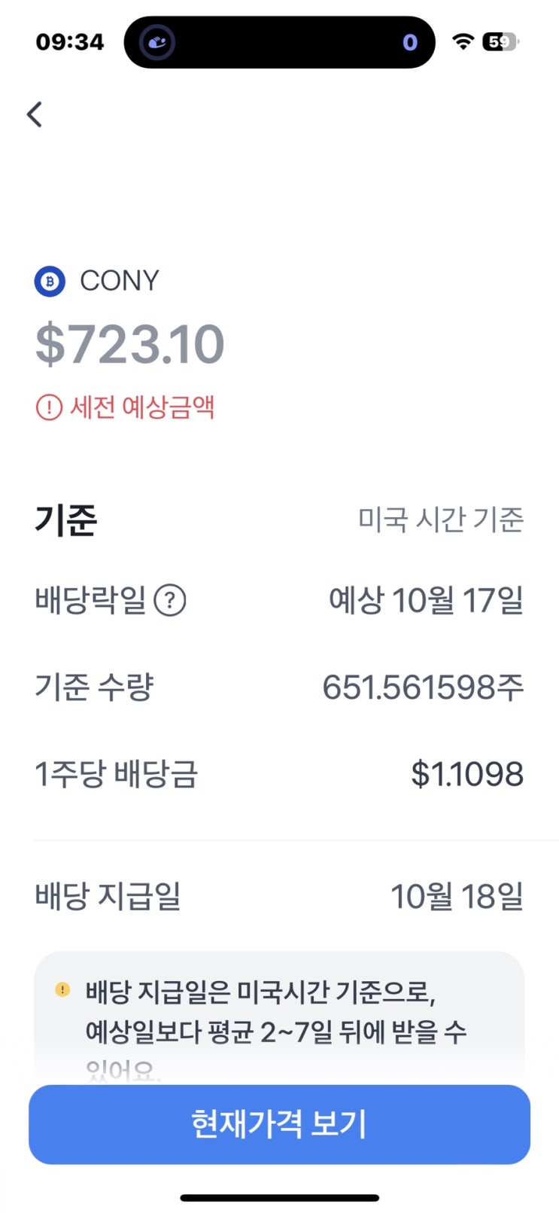The height and width of the screenshot is (1213, 559).
Task: Select the CONY ticker name
Action: tap(120, 281)
